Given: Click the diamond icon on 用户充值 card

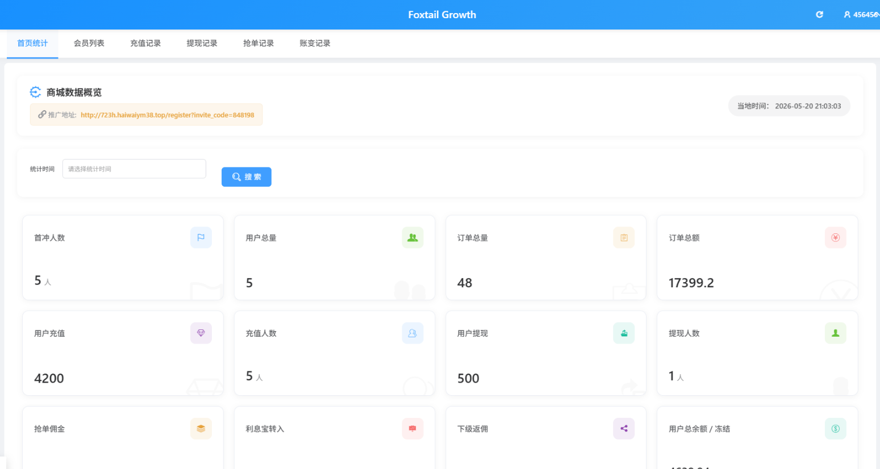Looking at the screenshot, I should pos(201,333).
